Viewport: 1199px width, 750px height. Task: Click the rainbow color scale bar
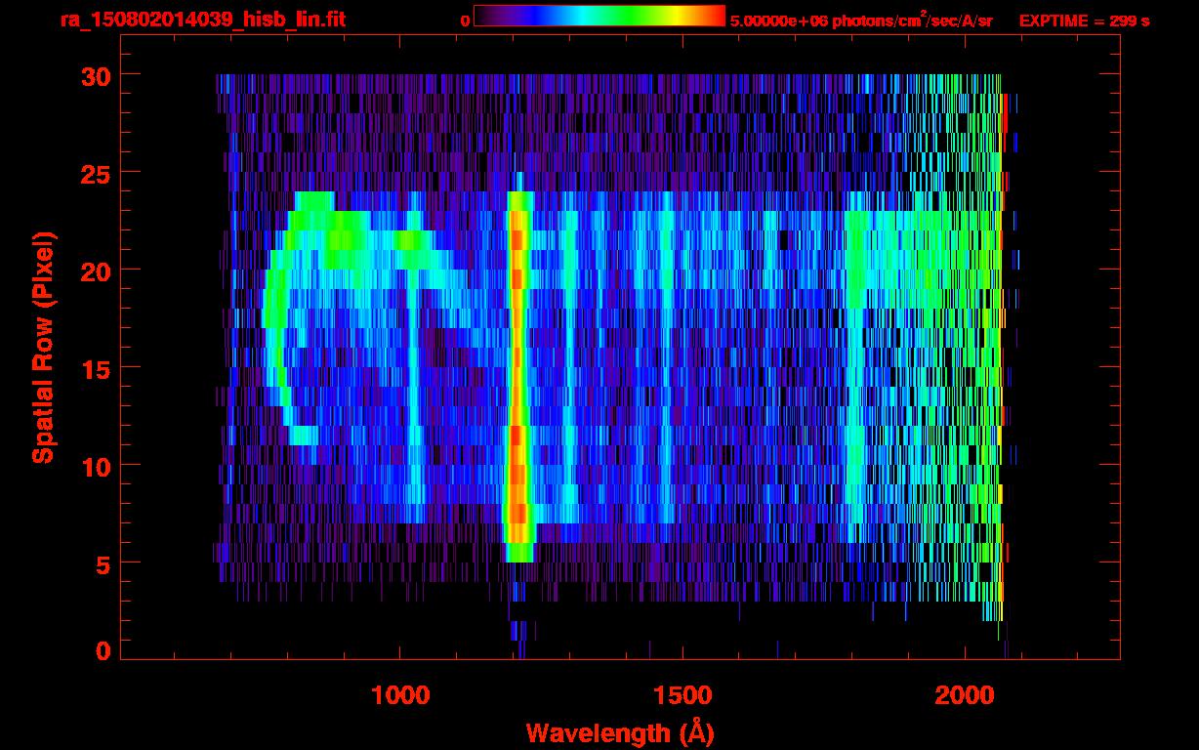click(598, 16)
